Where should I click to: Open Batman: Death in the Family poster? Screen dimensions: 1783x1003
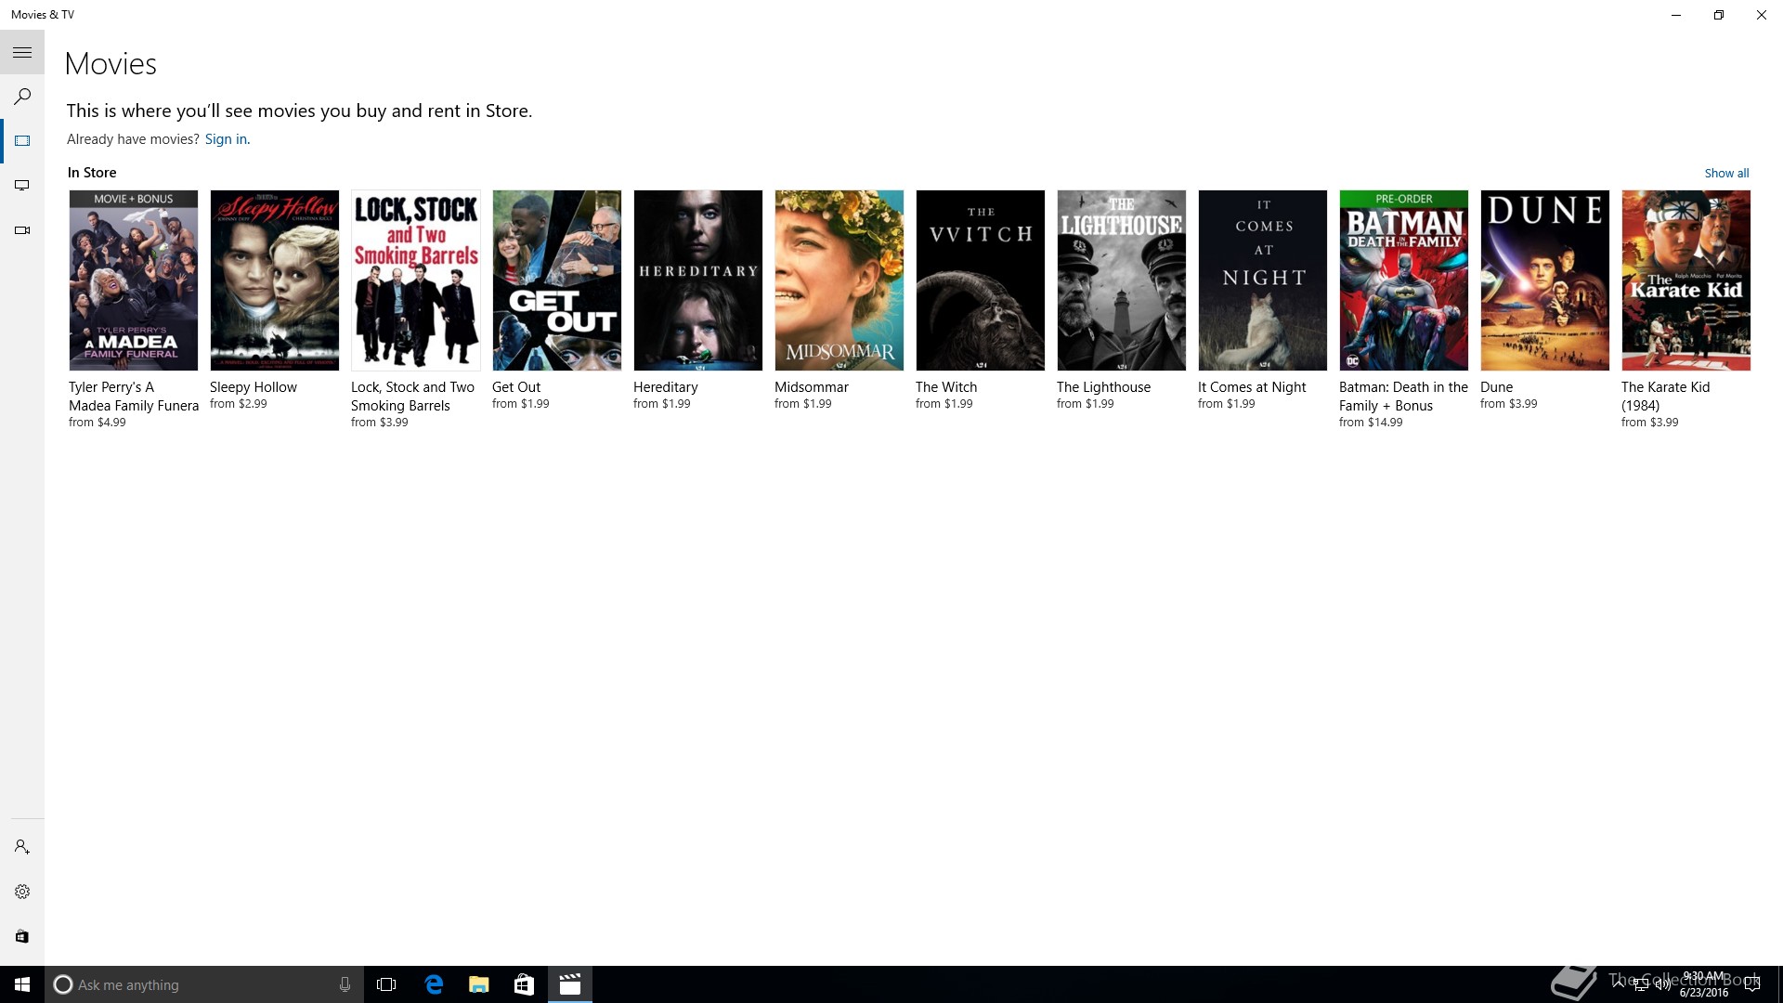(1404, 280)
